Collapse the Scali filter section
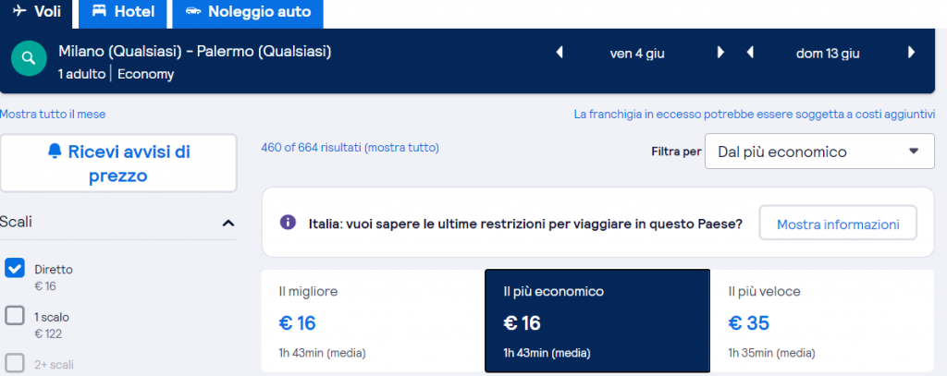Viewport: 947px width, 376px height. tap(228, 223)
